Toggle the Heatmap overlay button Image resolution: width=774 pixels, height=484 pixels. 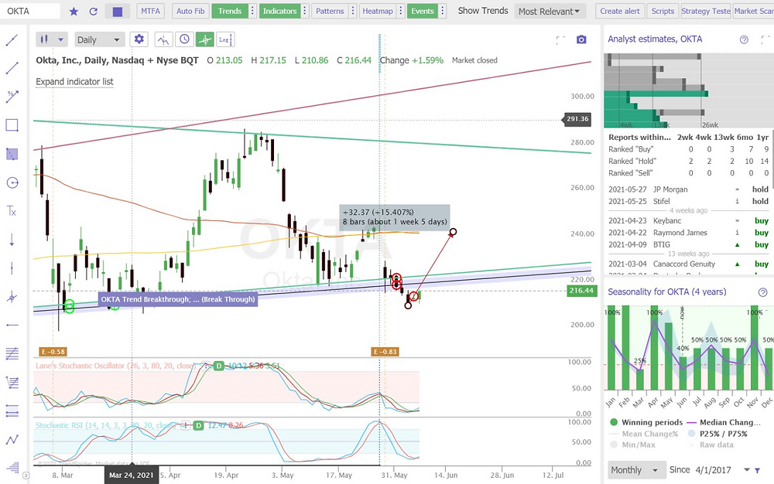pos(378,11)
